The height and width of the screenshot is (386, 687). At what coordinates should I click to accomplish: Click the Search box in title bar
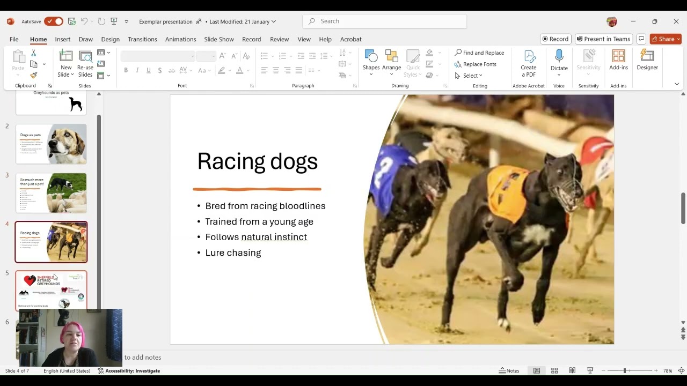tap(385, 21)
